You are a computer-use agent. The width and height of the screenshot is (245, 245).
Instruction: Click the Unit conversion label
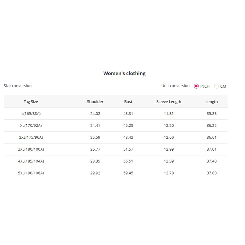pyautogui.click(x=175, y=86)
